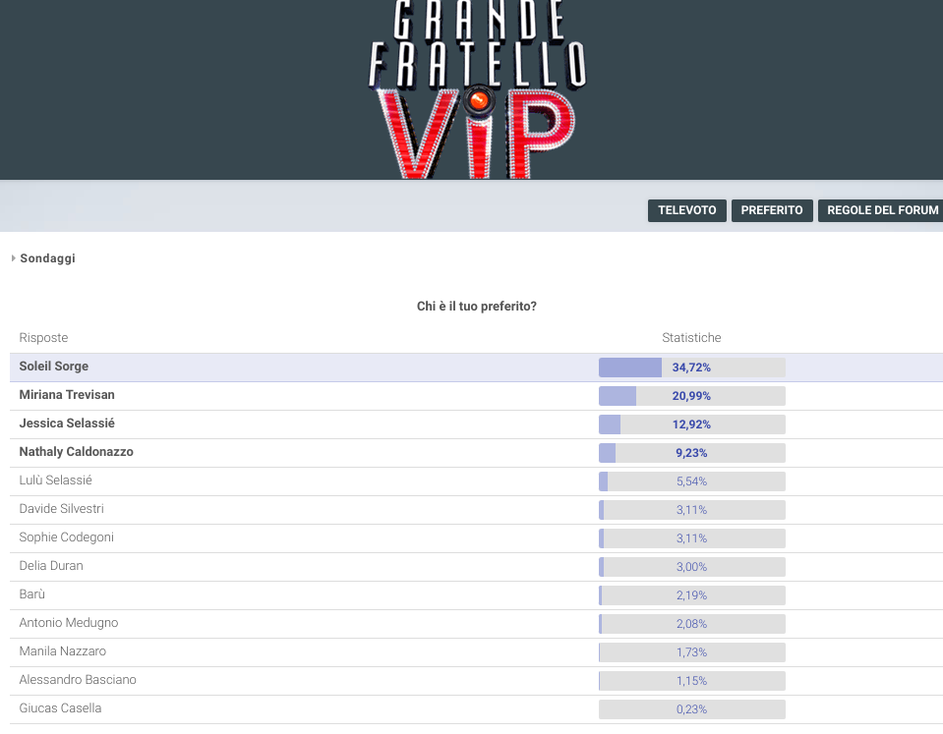
Task: Open the PREFERITO menu button
Action: point(772,210)
